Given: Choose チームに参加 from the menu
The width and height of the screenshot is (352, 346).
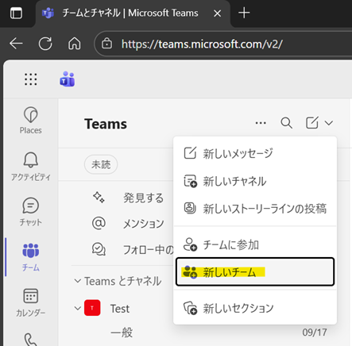Looking at the screenshot, I should point(255,244).
